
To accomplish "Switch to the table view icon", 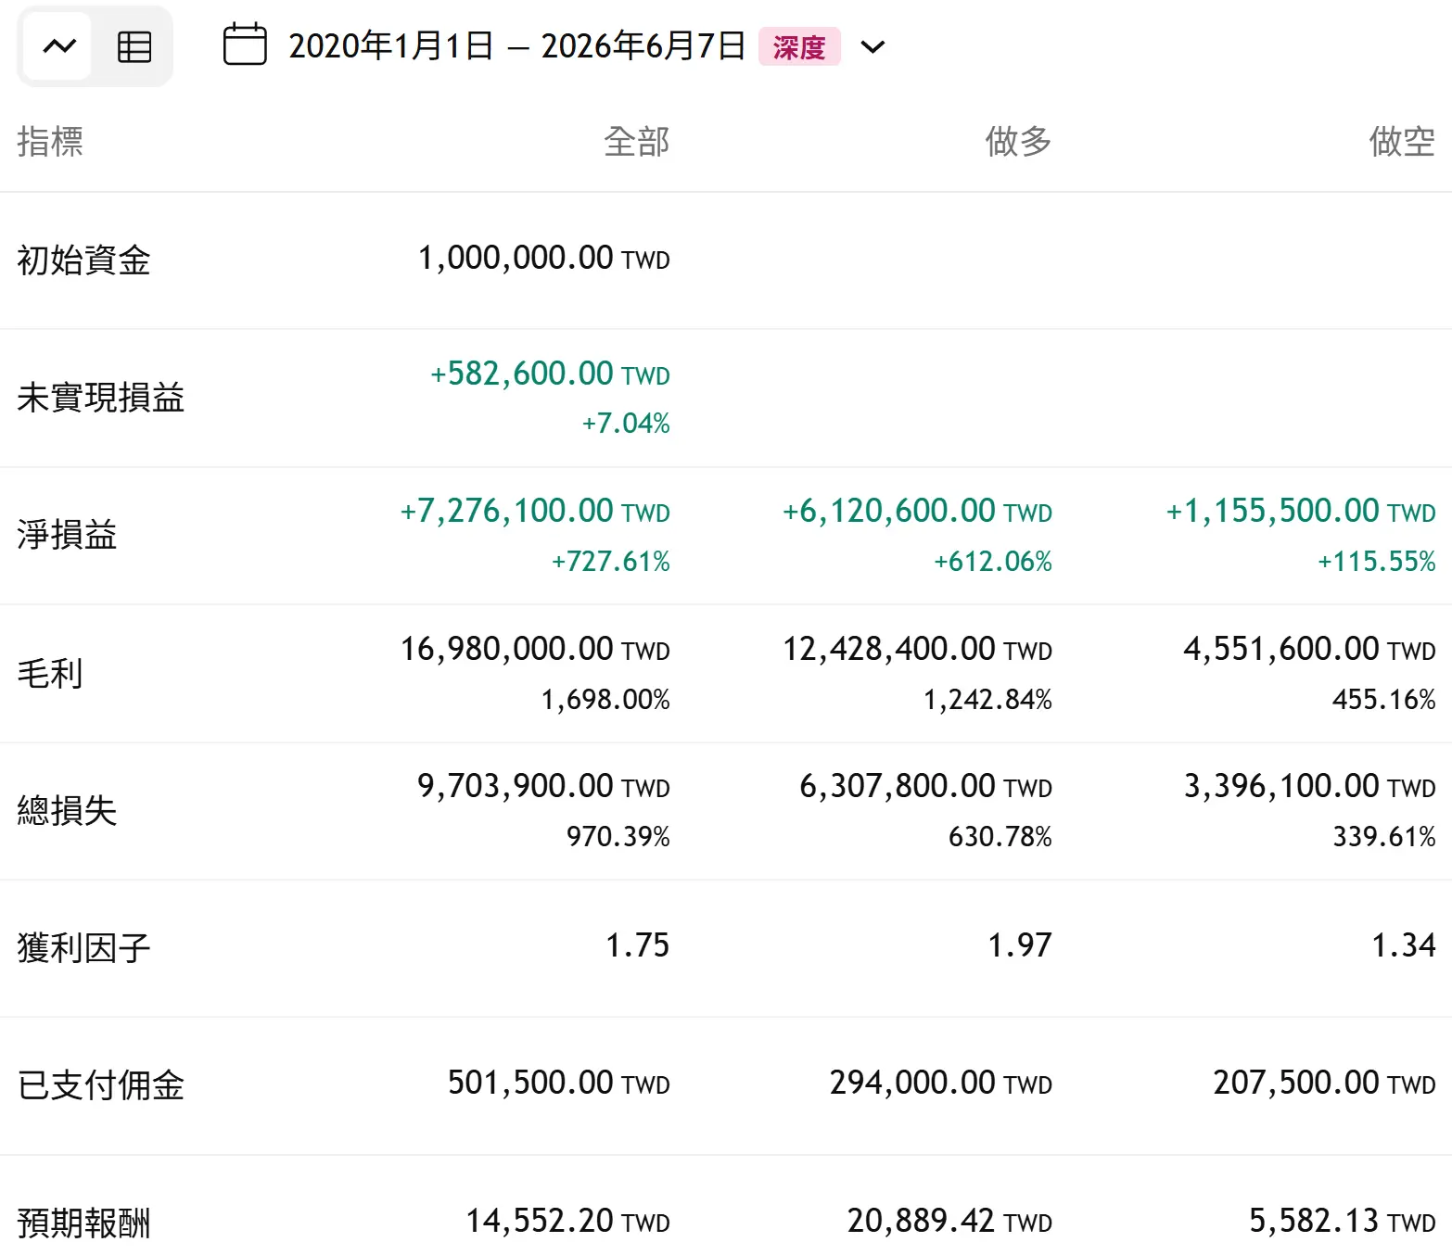I will click(x=134, y=46).
